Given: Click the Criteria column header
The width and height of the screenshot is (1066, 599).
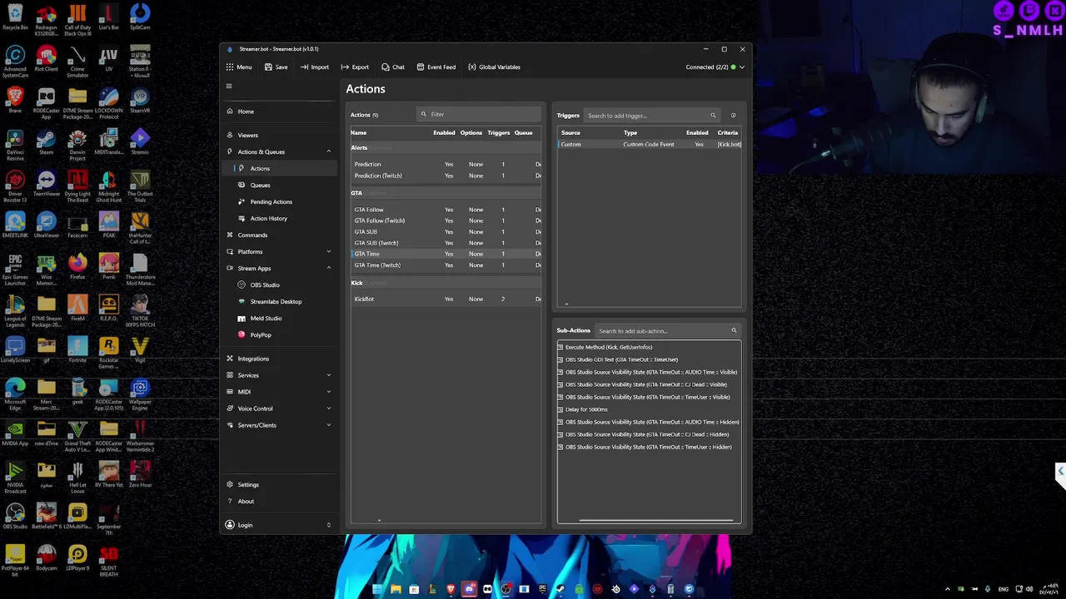Looking at the screenshot, I should pos(728,133).
